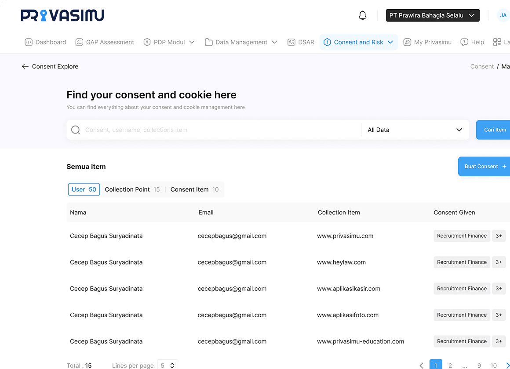Open the notification bell icon
Screen dimensions: 510x369
point(362,15)
